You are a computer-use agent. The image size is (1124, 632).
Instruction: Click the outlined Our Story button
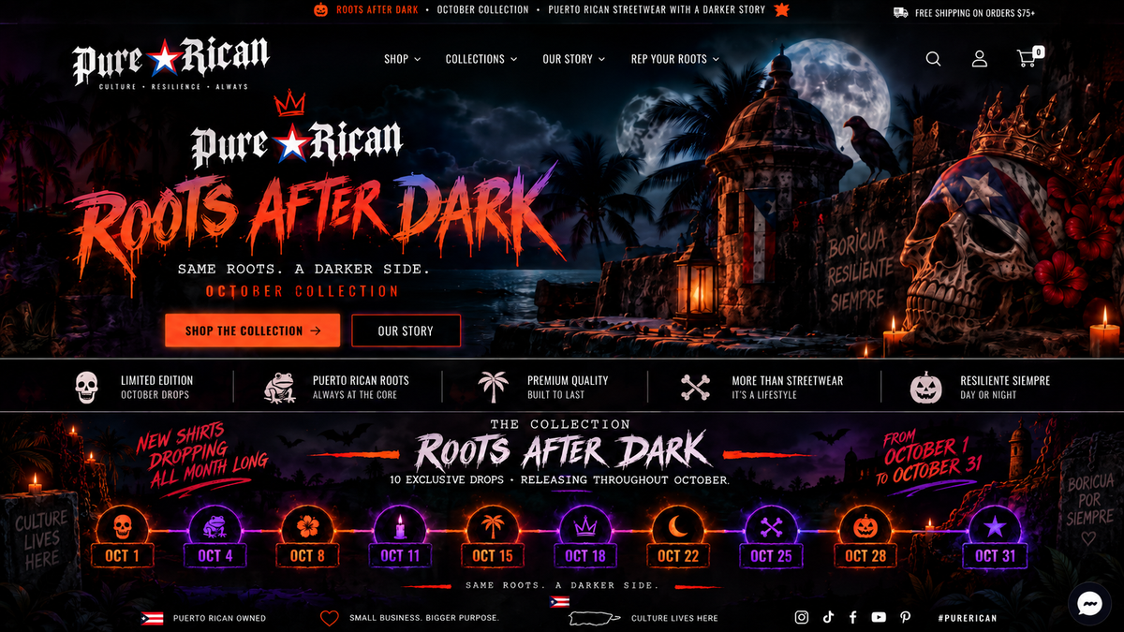(x=406, y=331)
